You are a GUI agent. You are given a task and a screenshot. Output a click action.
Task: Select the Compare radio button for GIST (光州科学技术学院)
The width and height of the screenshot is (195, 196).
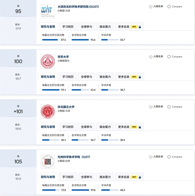169,157
